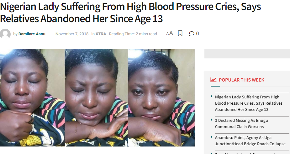This screenshot has height=154, width=290.
Task: Click the arrow bullet beside the Anambra item
Action: point(212,137)
